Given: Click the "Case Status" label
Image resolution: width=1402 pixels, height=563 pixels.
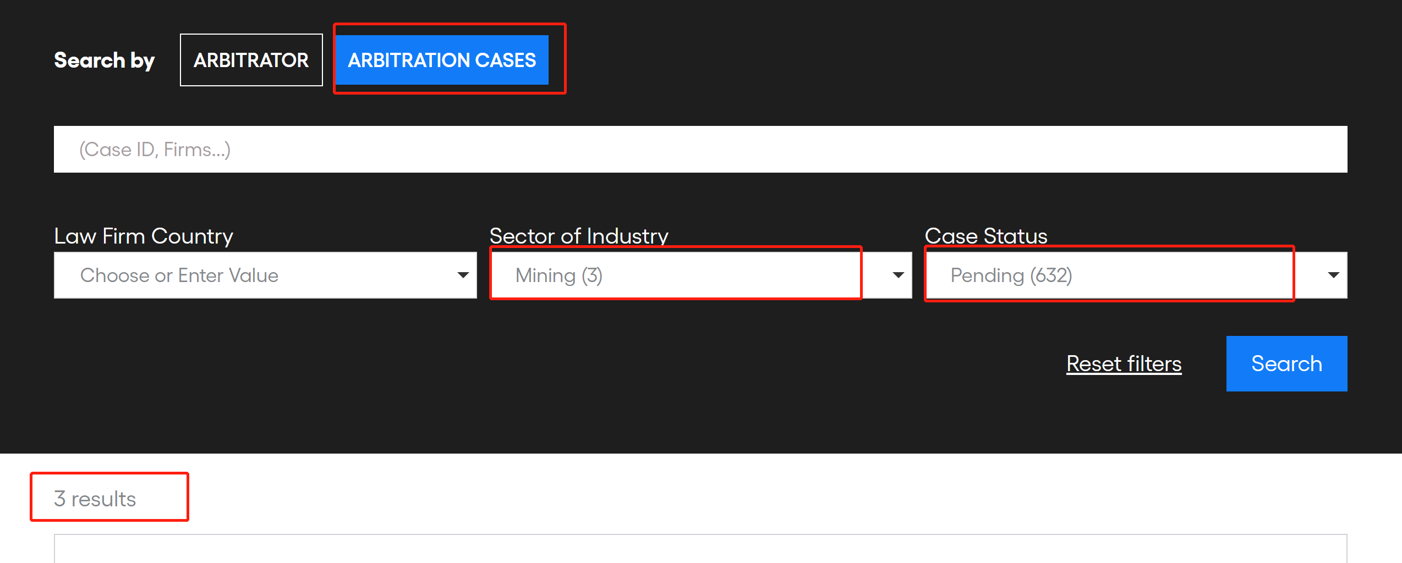Looking at the screenshot, I should point(985,236).
